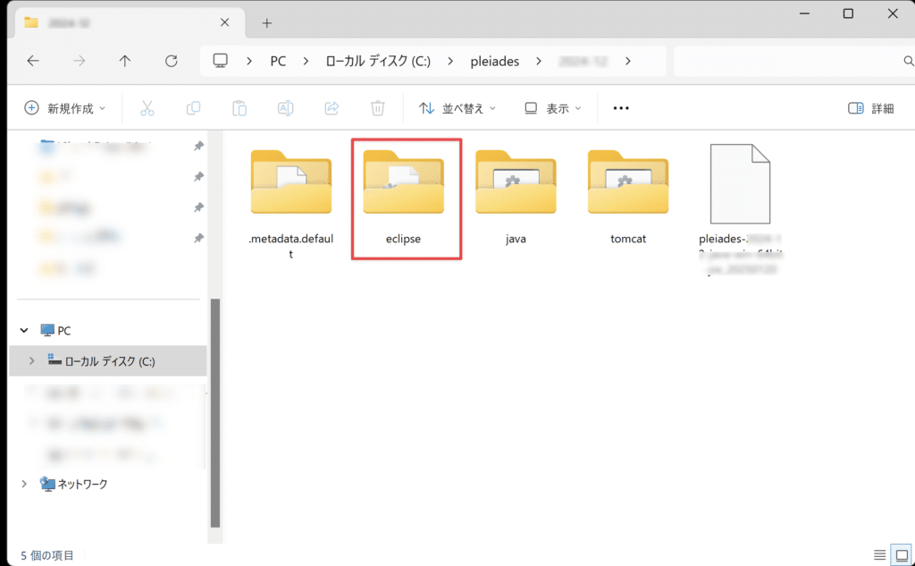Click pleiades in the address breadcrumb
Viewport: 915px width, 566px height.
click(494, 61)
